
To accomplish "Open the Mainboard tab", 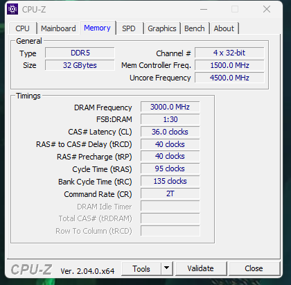I will [58, 28].
